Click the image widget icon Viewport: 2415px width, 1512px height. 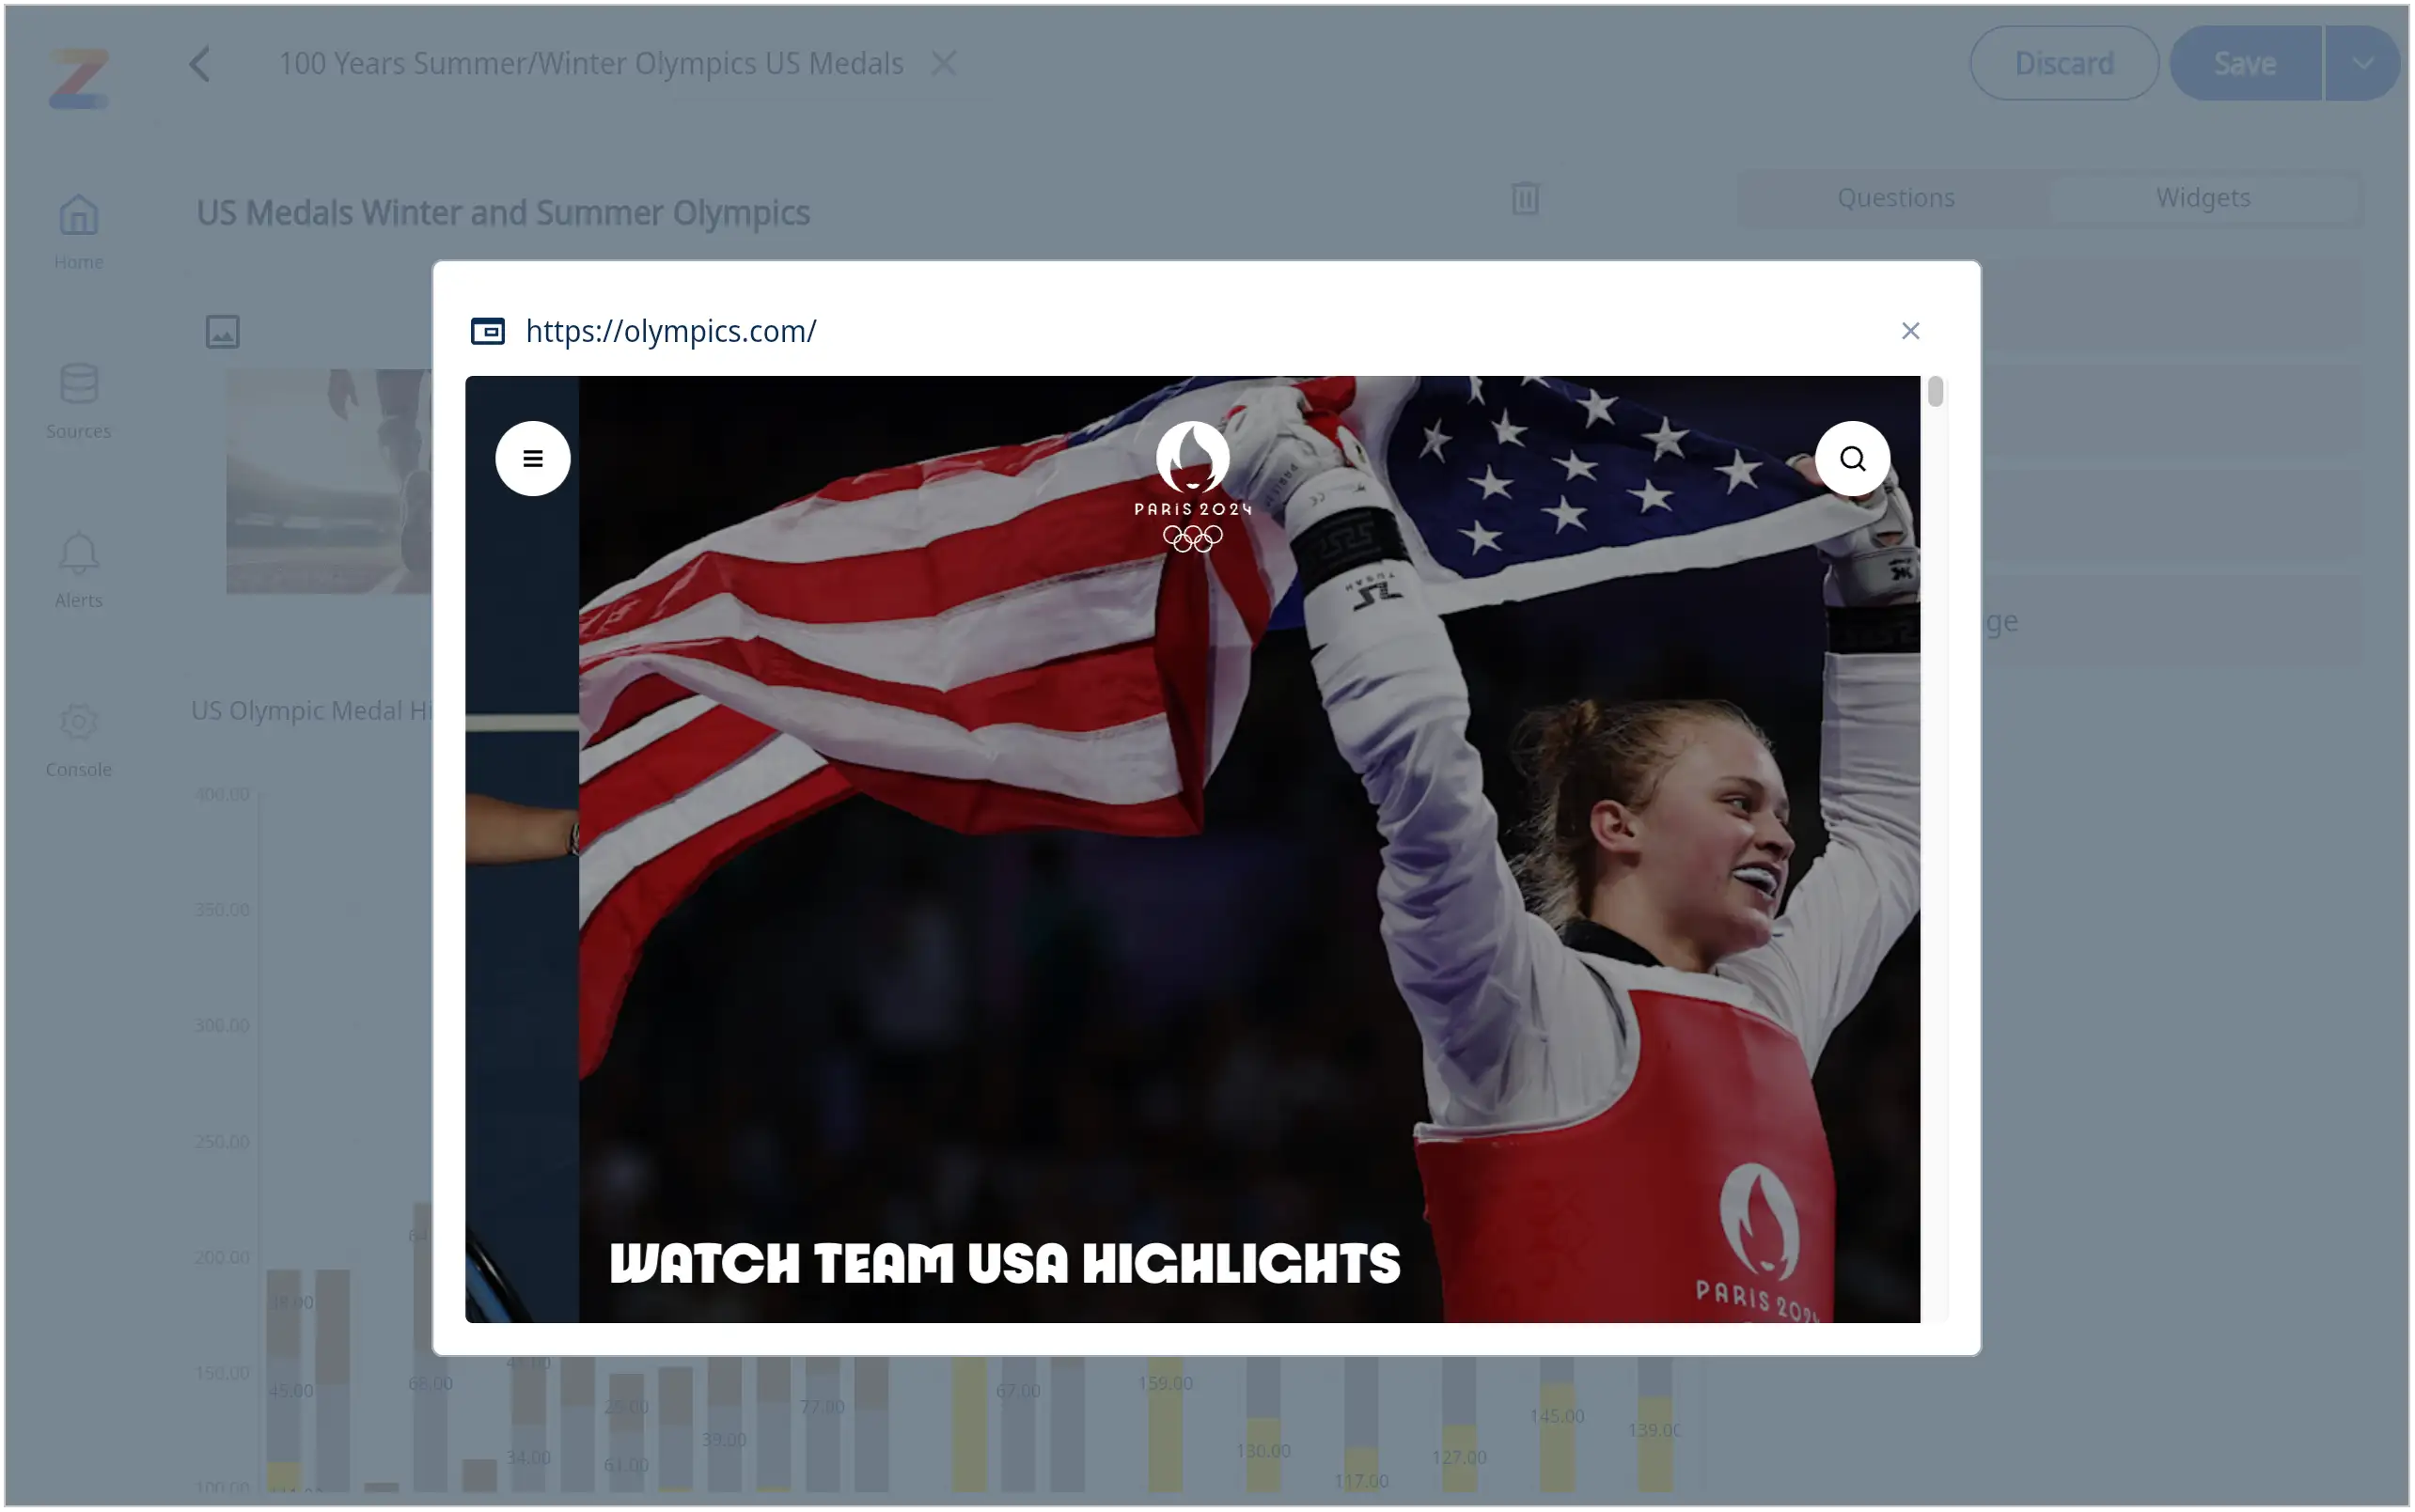pyautogui.click(x=222, y=331)
